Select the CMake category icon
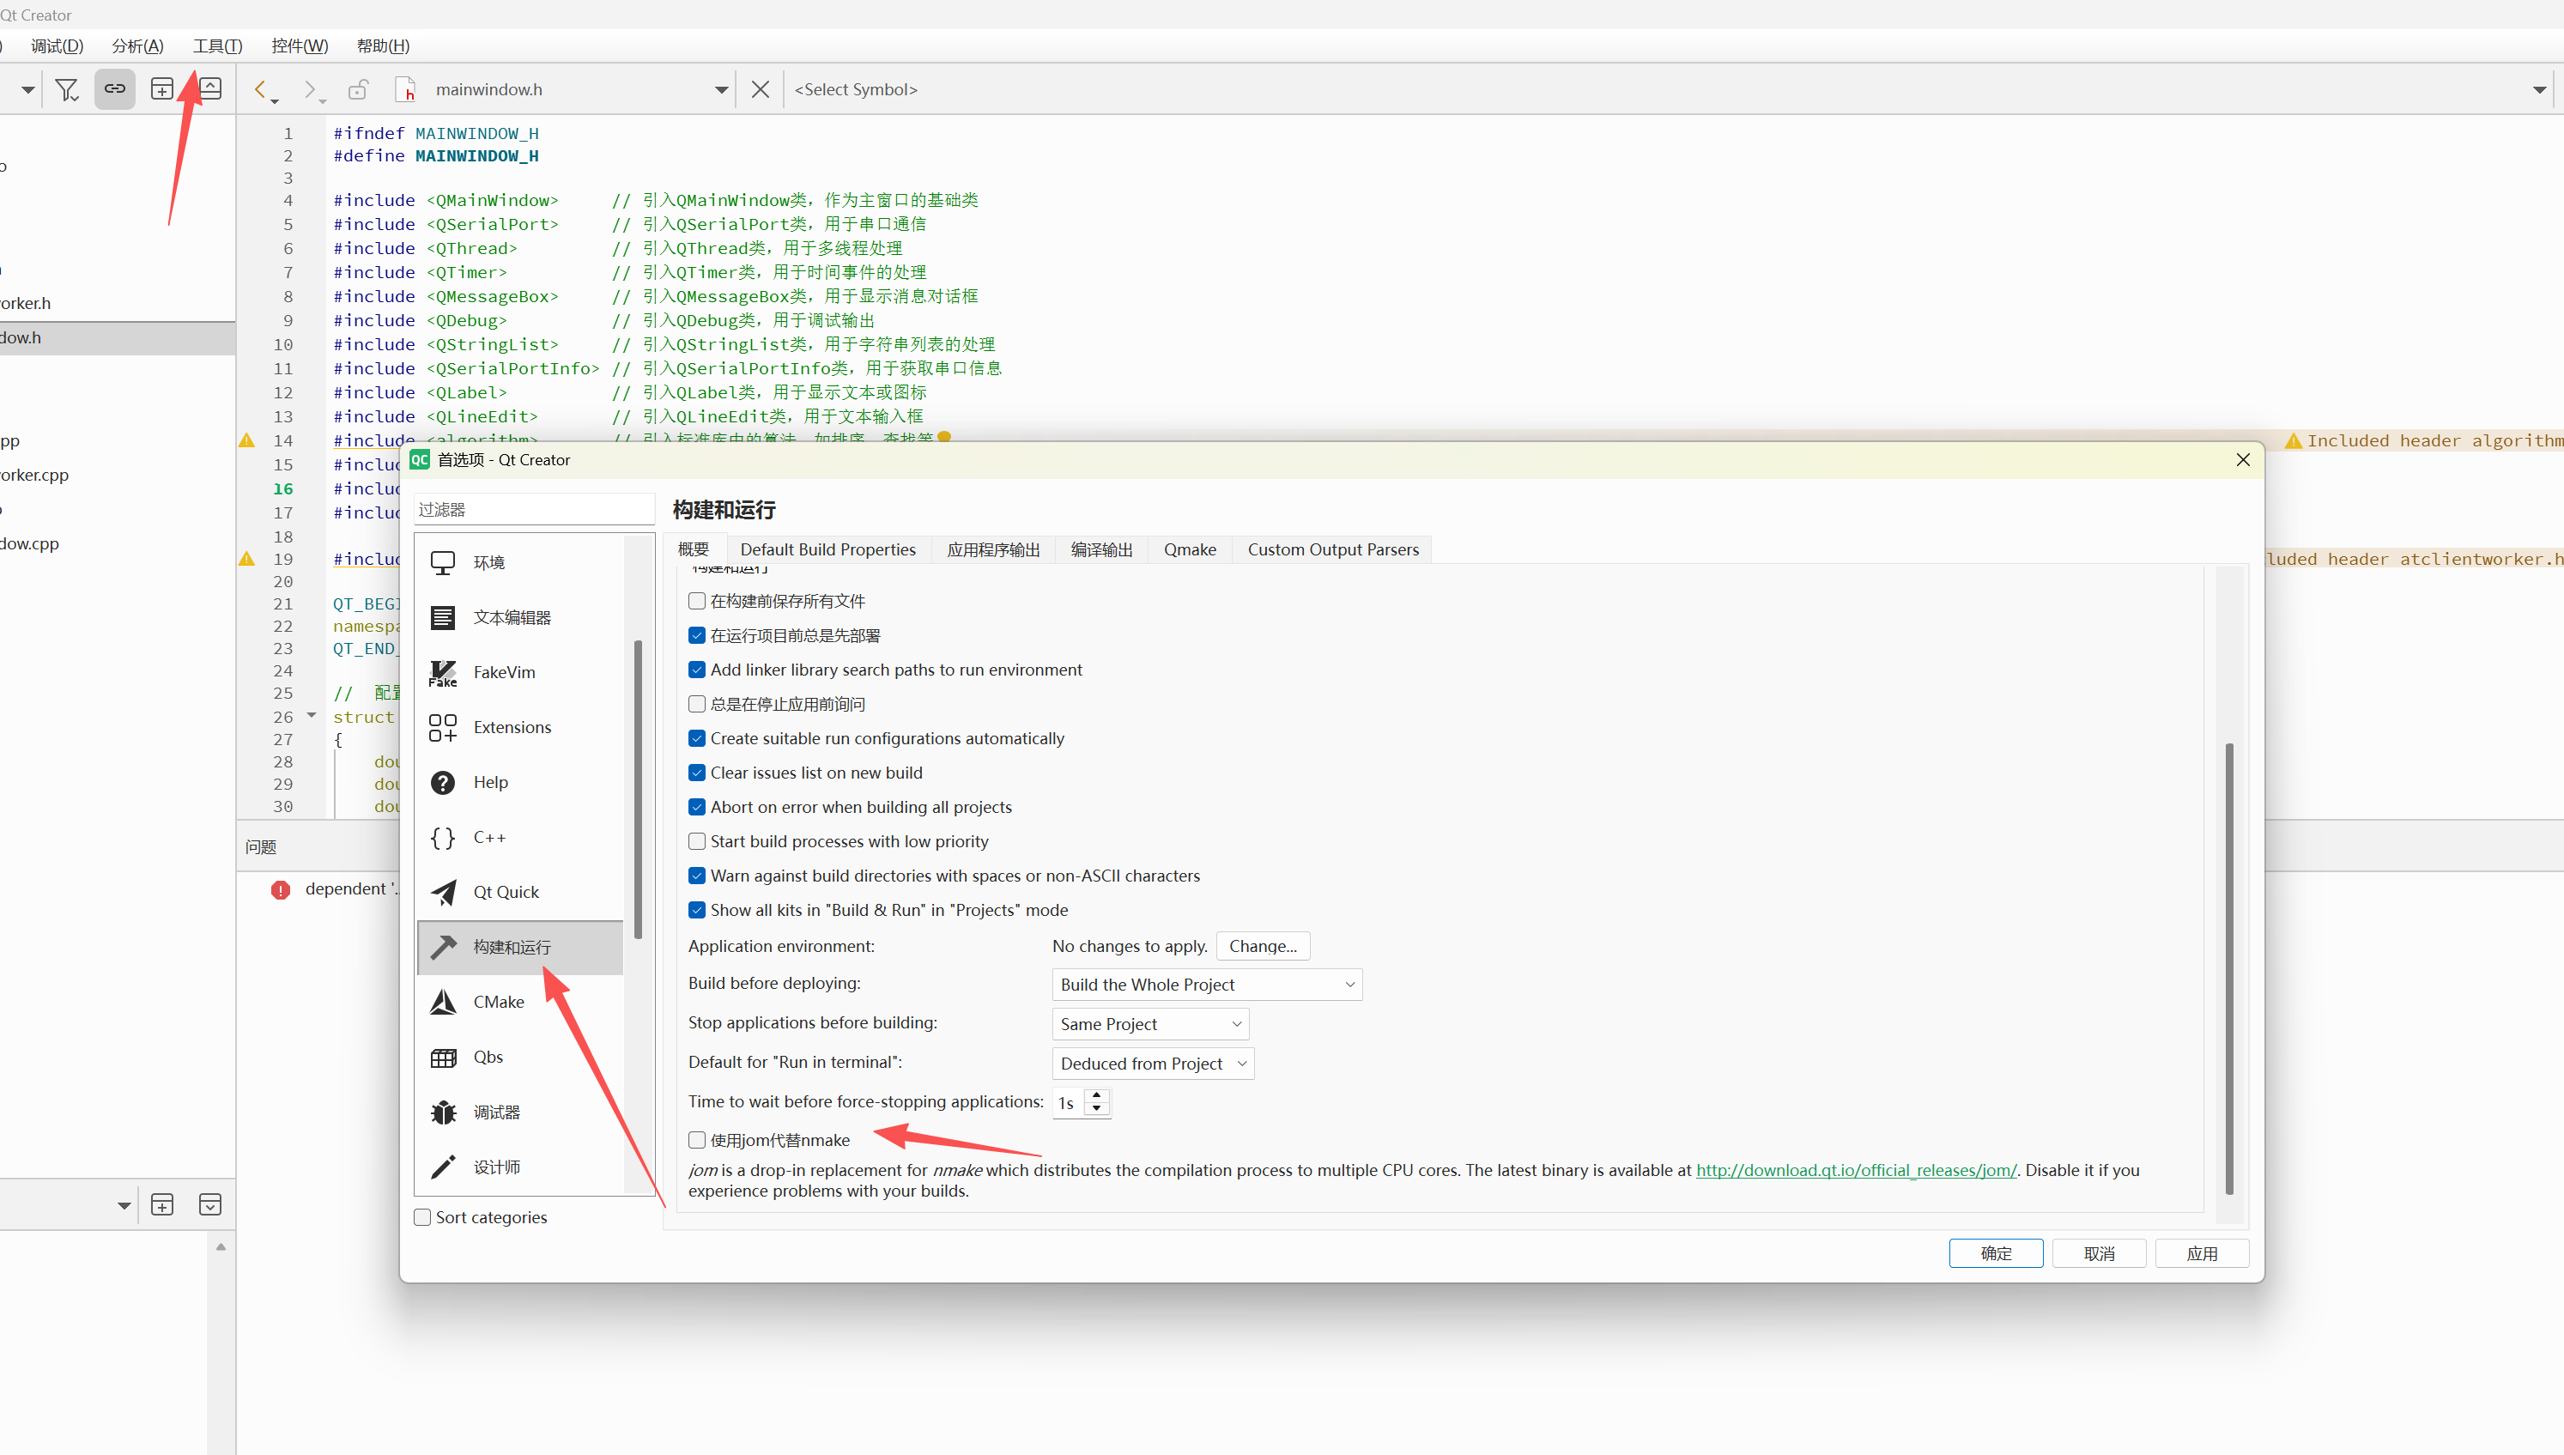Image resolution: width=2564 pixels, height=1455 pixels. 444,1003
